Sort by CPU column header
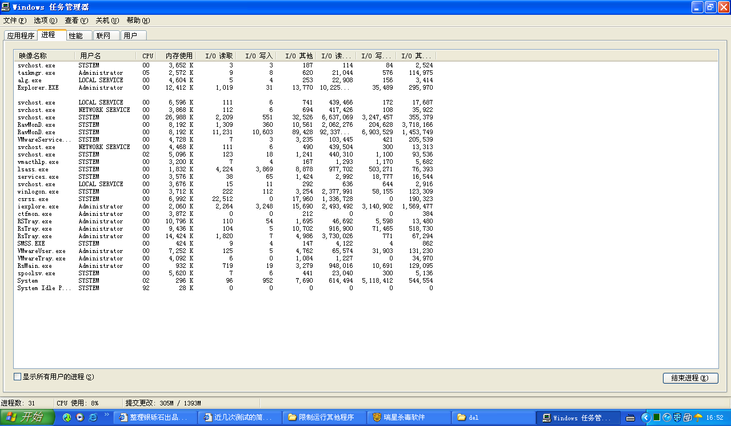The width and height of the screenshot is (731, 426). pos(146,55)
